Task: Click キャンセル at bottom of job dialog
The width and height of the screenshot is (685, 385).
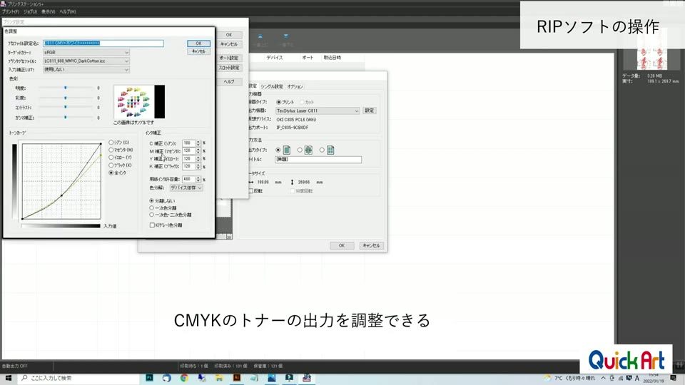Action: pyautogui.click(x=371, y=246)
